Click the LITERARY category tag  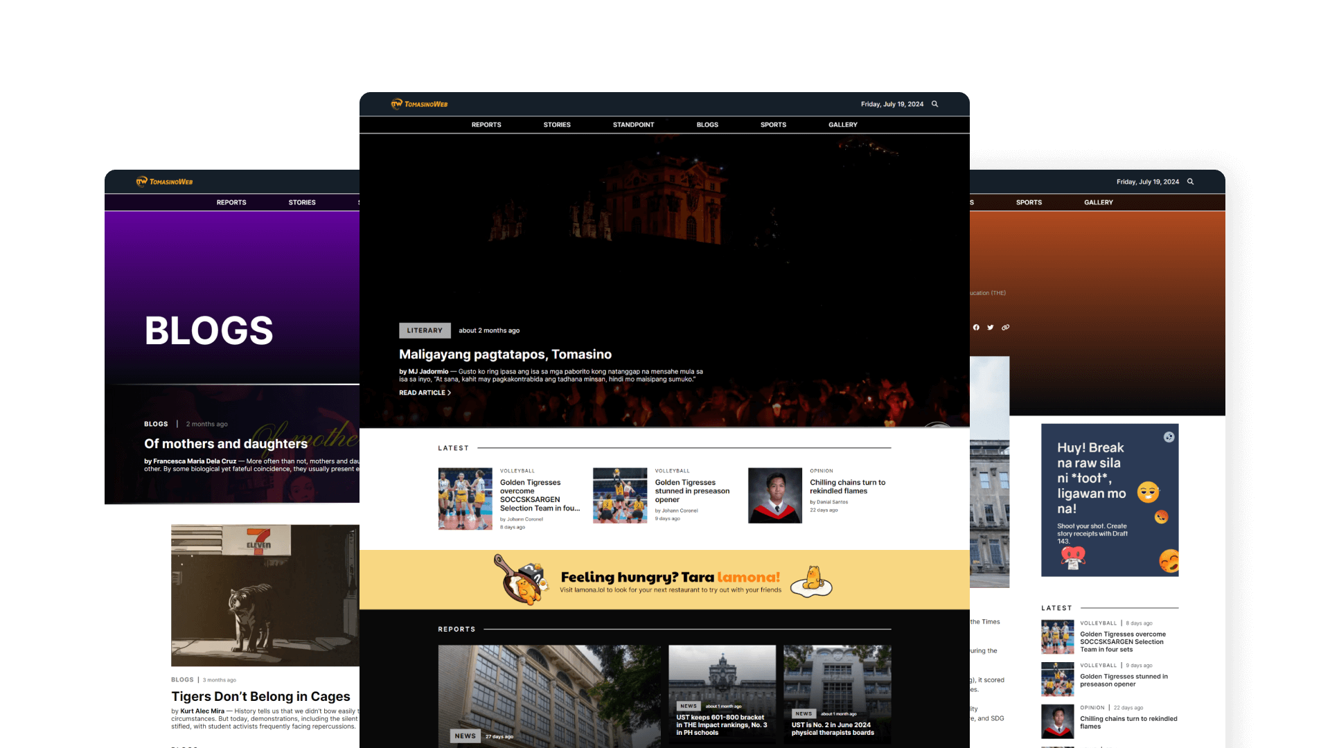tap(425, 330)
